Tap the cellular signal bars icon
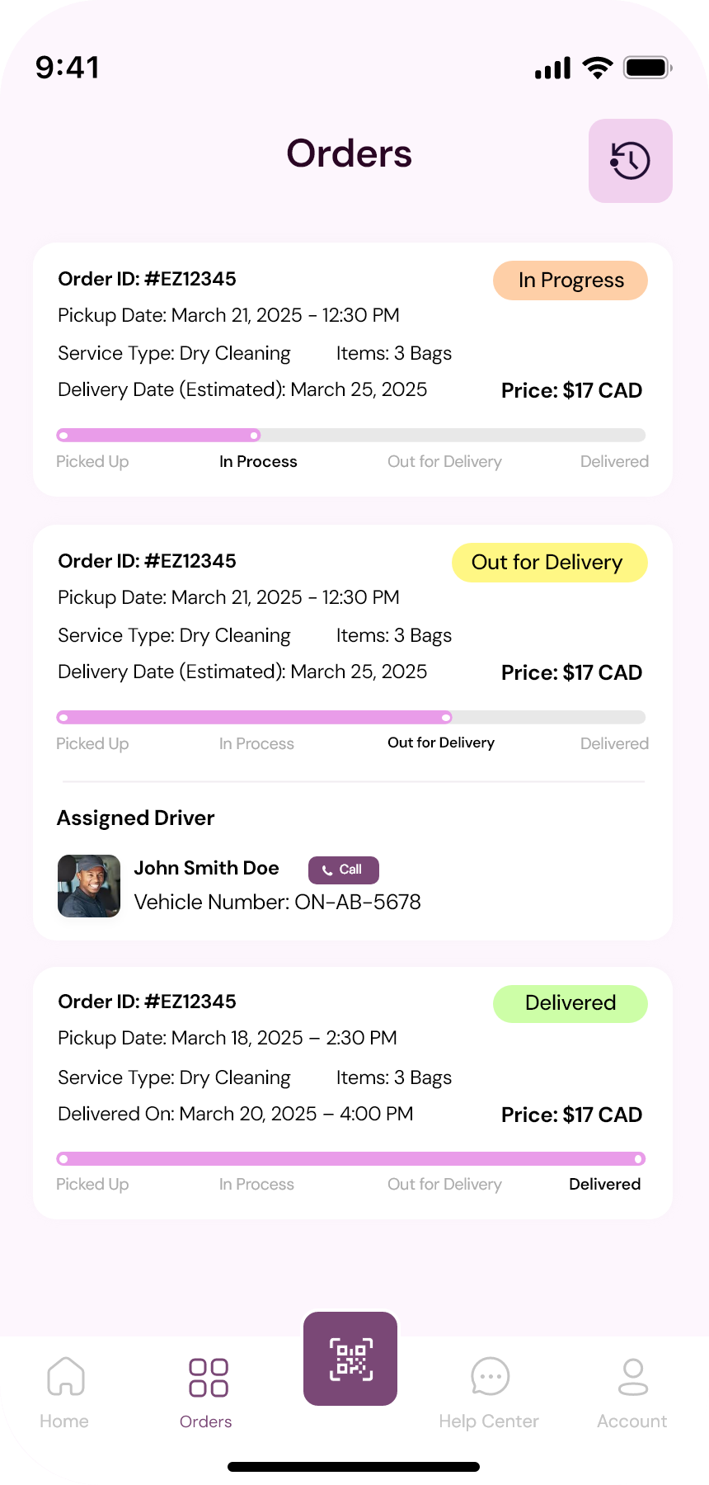 tap(552, 68)
